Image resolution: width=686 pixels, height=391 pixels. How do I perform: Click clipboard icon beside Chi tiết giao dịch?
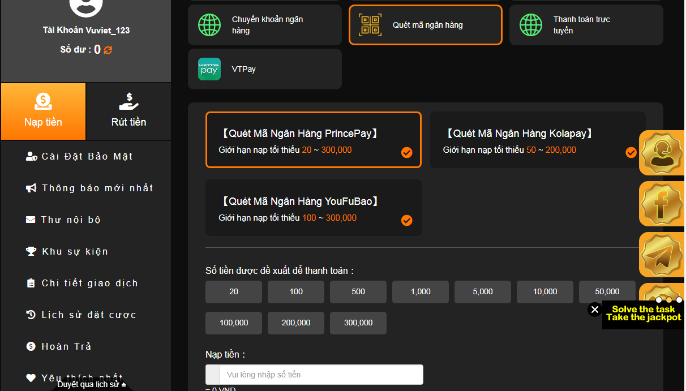click(x=31, y=283)
